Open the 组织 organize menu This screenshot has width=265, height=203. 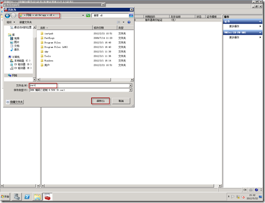point(11,22)
